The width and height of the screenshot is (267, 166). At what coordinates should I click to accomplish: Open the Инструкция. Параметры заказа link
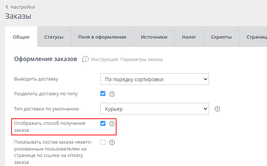click(x=127, y=59)
